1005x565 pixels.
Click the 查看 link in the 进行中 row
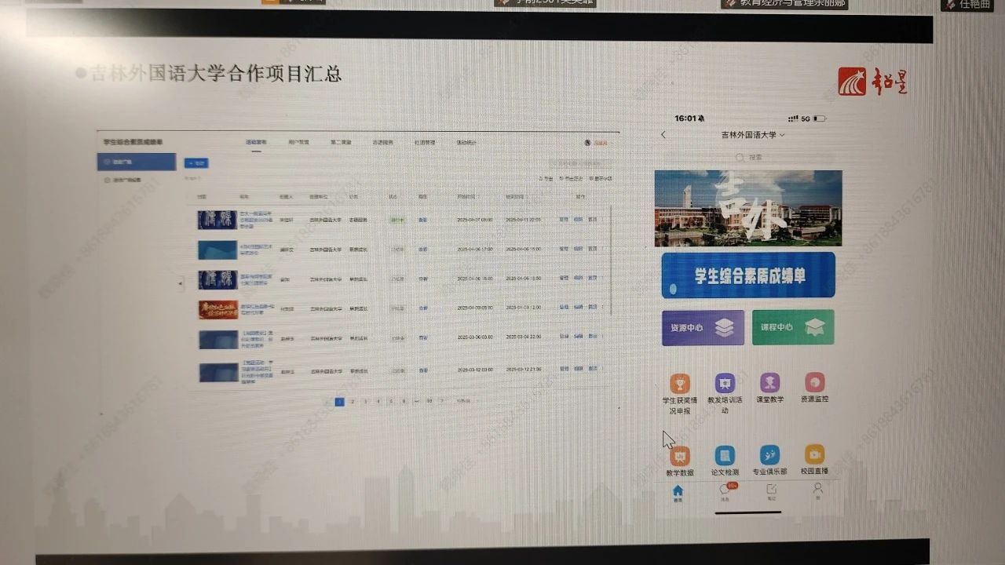click(x=423, y=221)
